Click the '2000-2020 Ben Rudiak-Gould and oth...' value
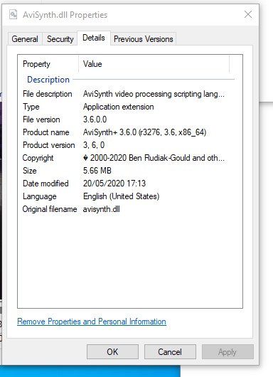 tap(154, 158)
